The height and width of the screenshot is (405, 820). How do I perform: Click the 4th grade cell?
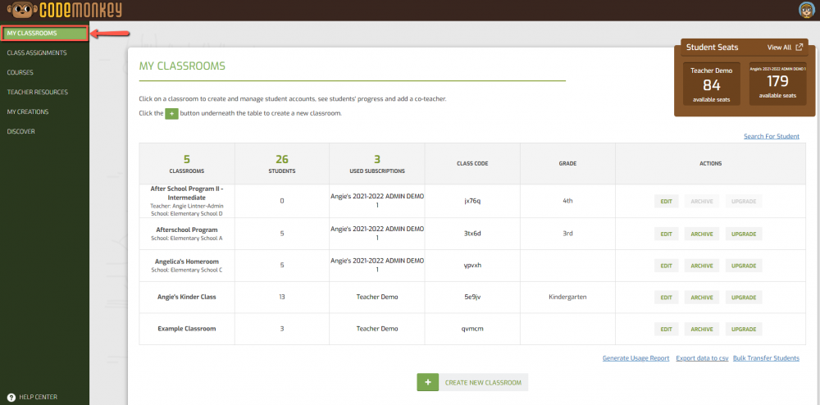tap(567, 201)
